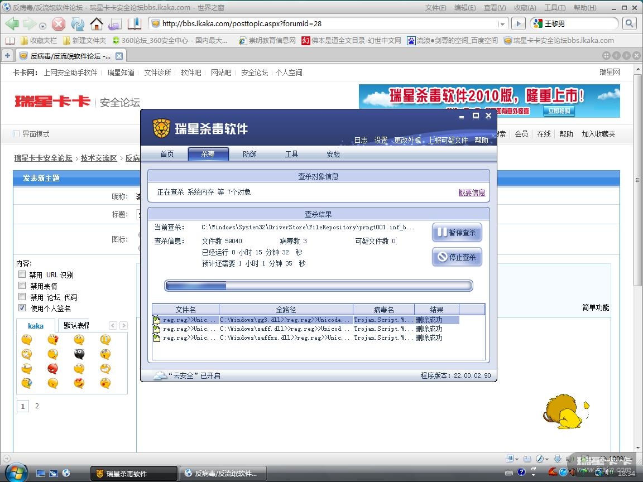
Task: Open browser 收藏(A) menu
Action: [x=525, y=7]
